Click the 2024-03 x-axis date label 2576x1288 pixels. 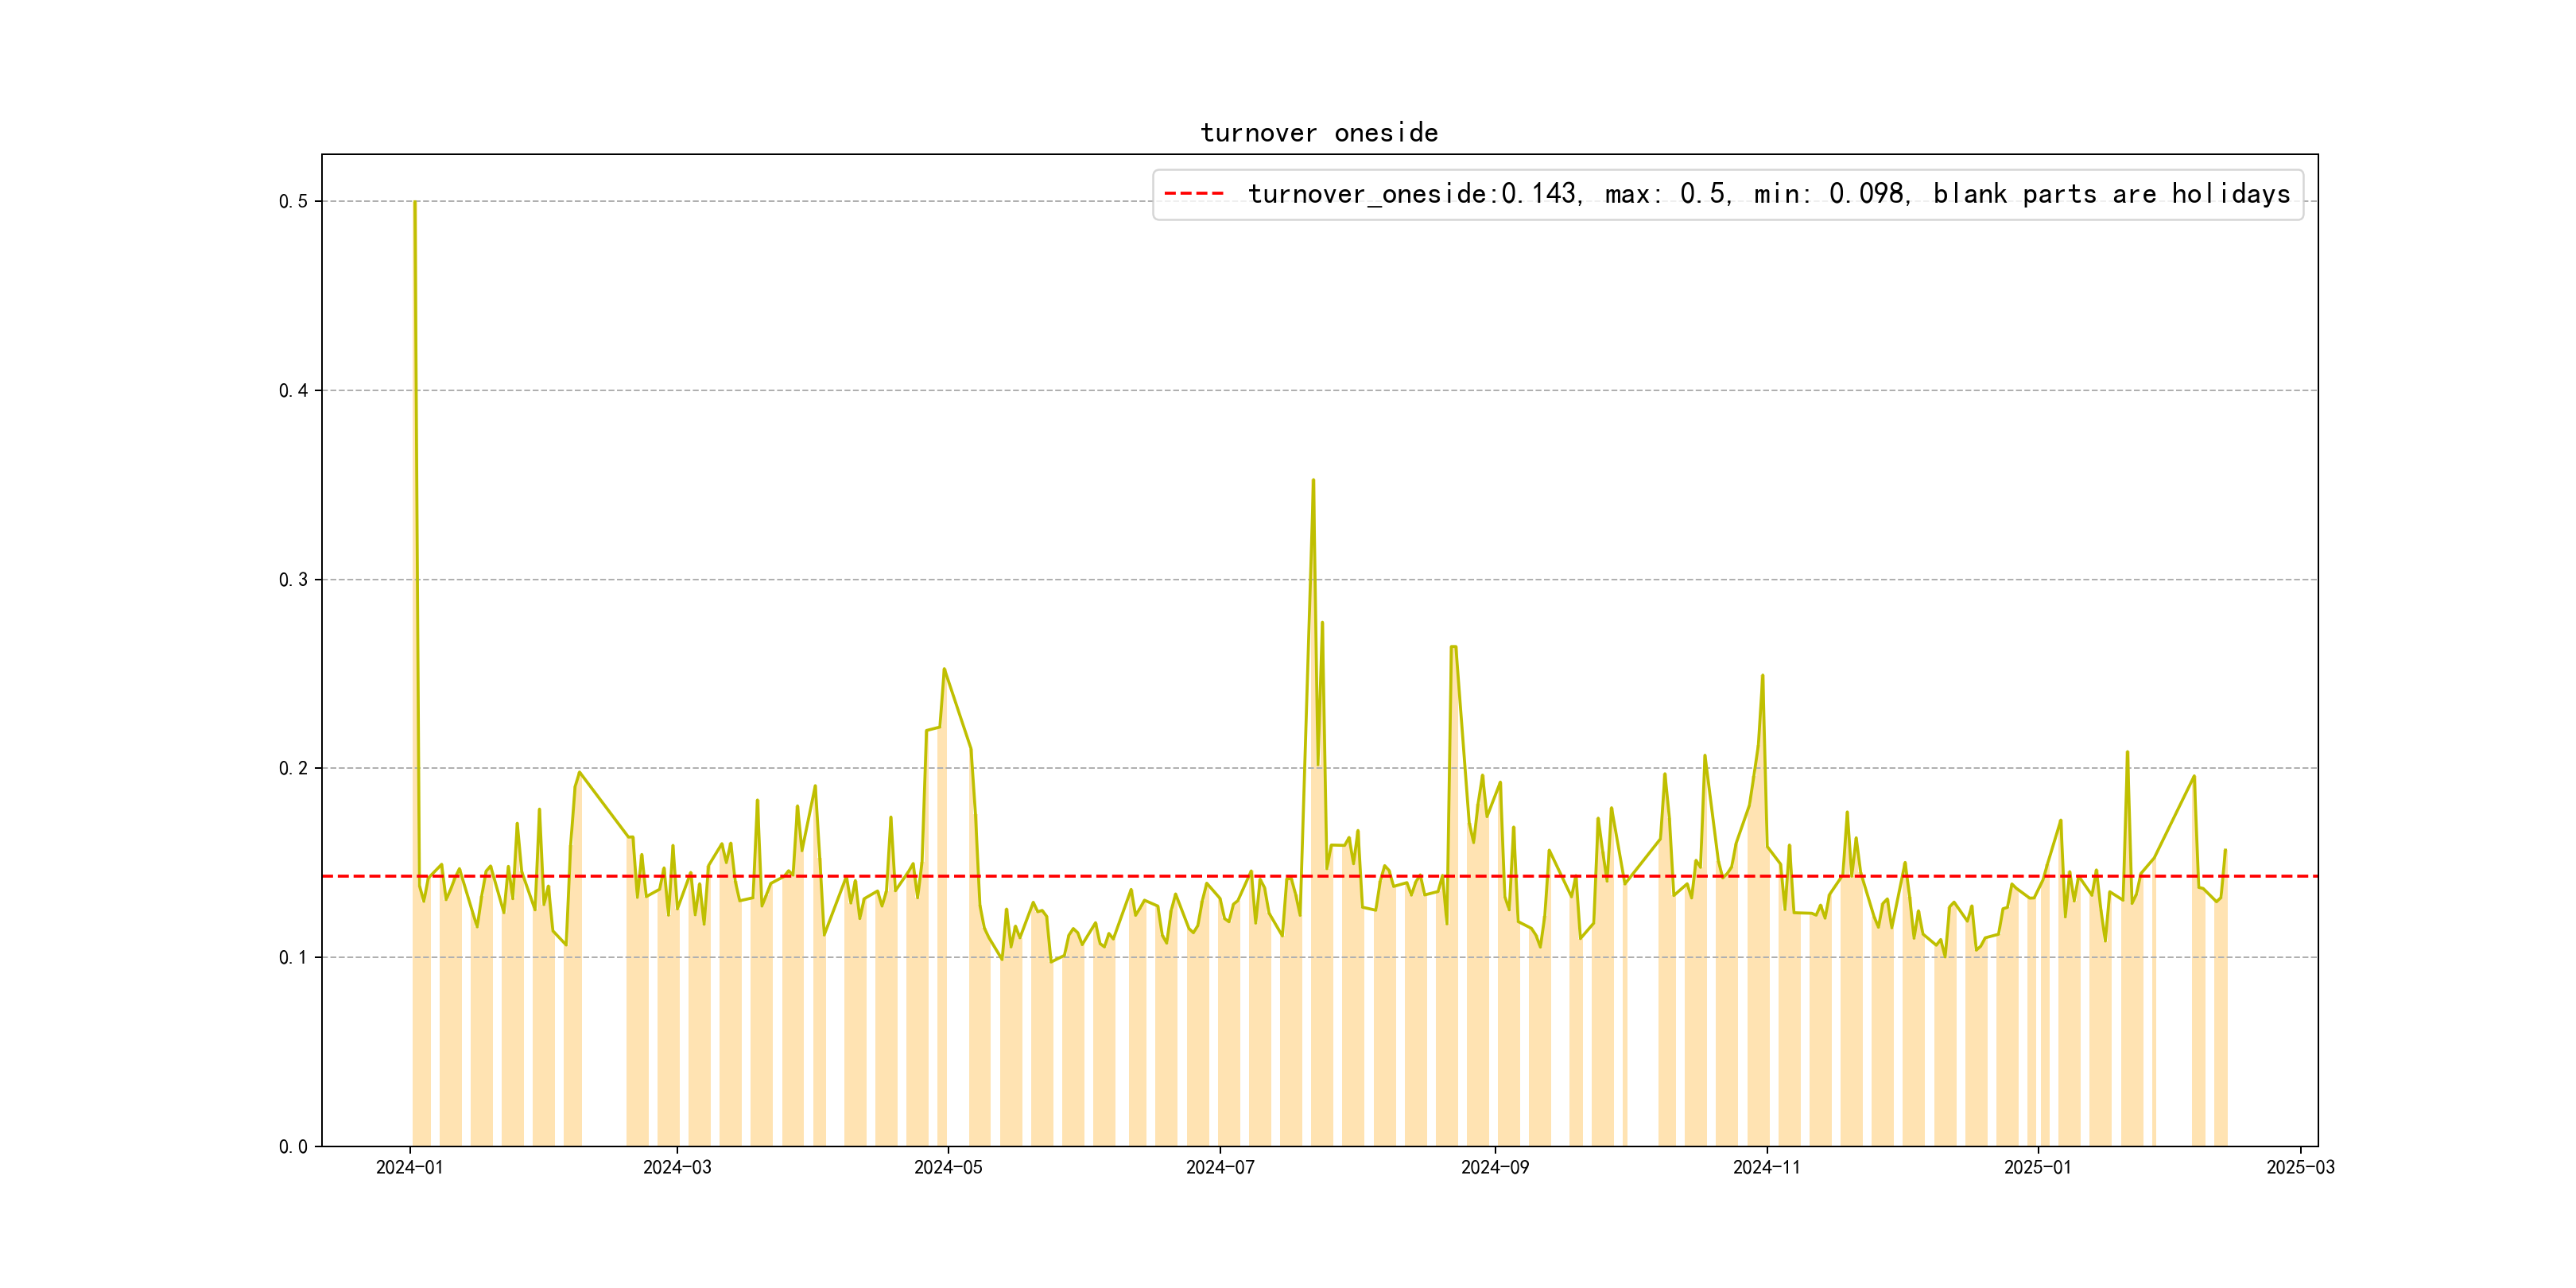point(677,1168)
